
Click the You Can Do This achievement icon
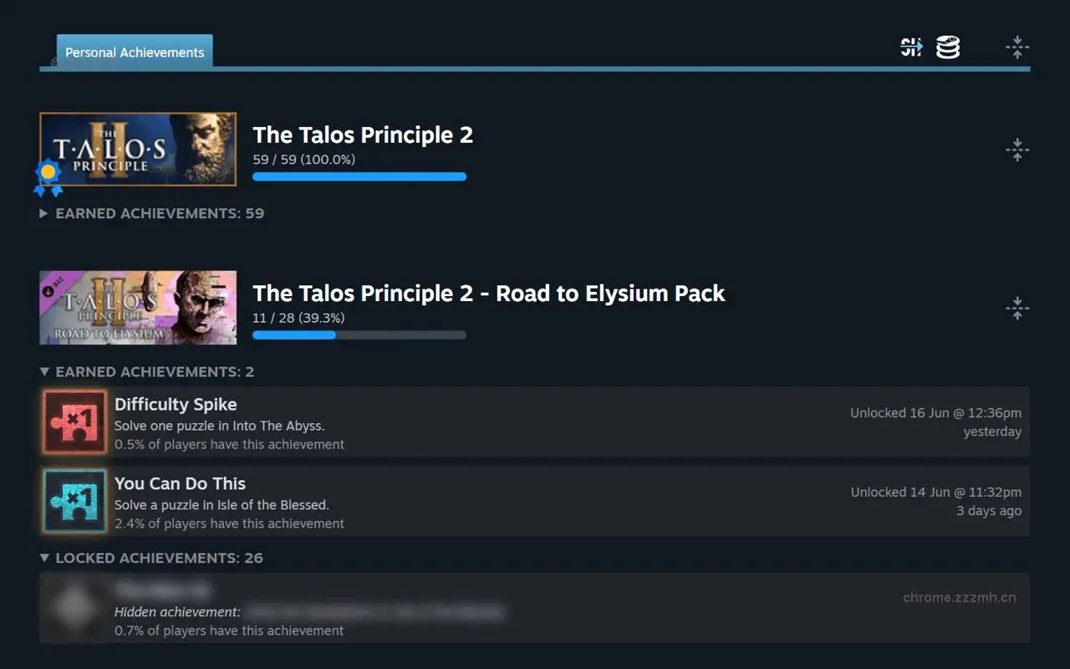coord(74,500)
